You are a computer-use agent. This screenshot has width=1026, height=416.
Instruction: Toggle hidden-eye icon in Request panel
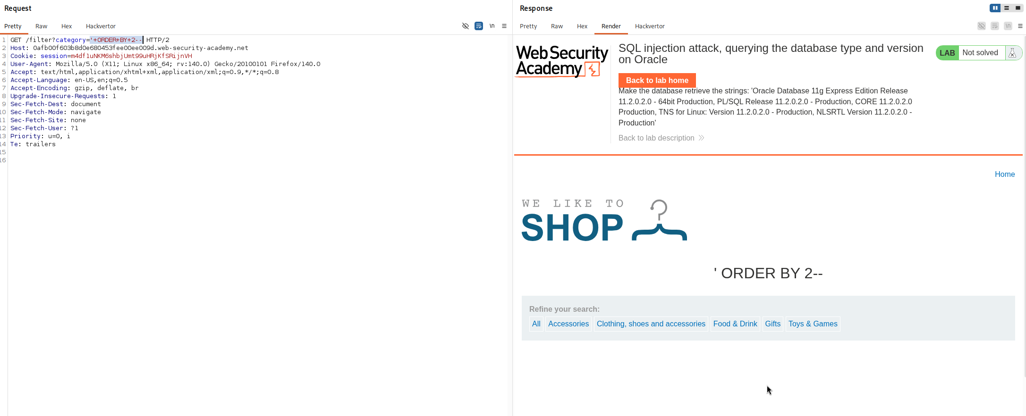[466, 26]
